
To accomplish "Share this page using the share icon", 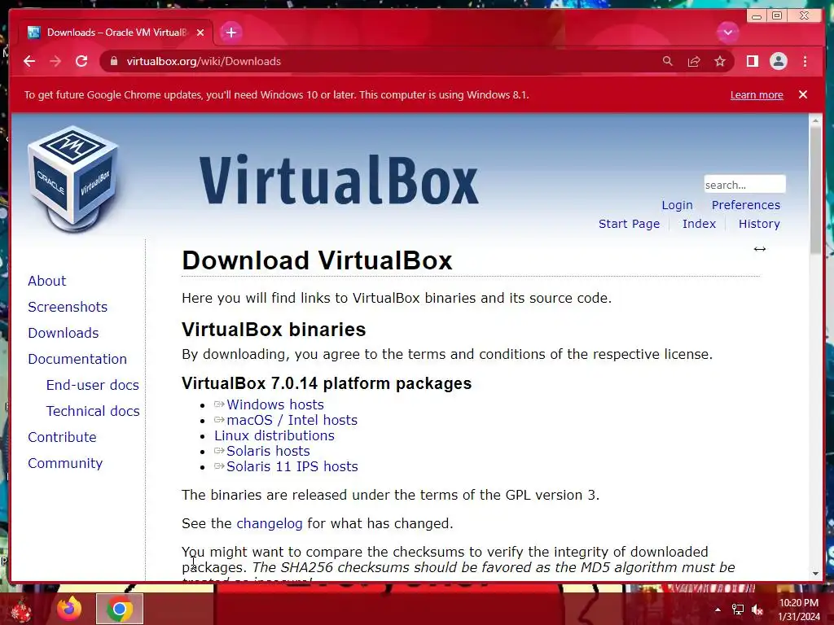I will pos(694,61).
